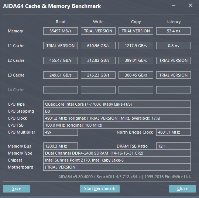The width and height of the screenshot is (199, 198).
Task: Select the L2 Cache Read 455.47 GB/s field
Action: tap(61, 60)
